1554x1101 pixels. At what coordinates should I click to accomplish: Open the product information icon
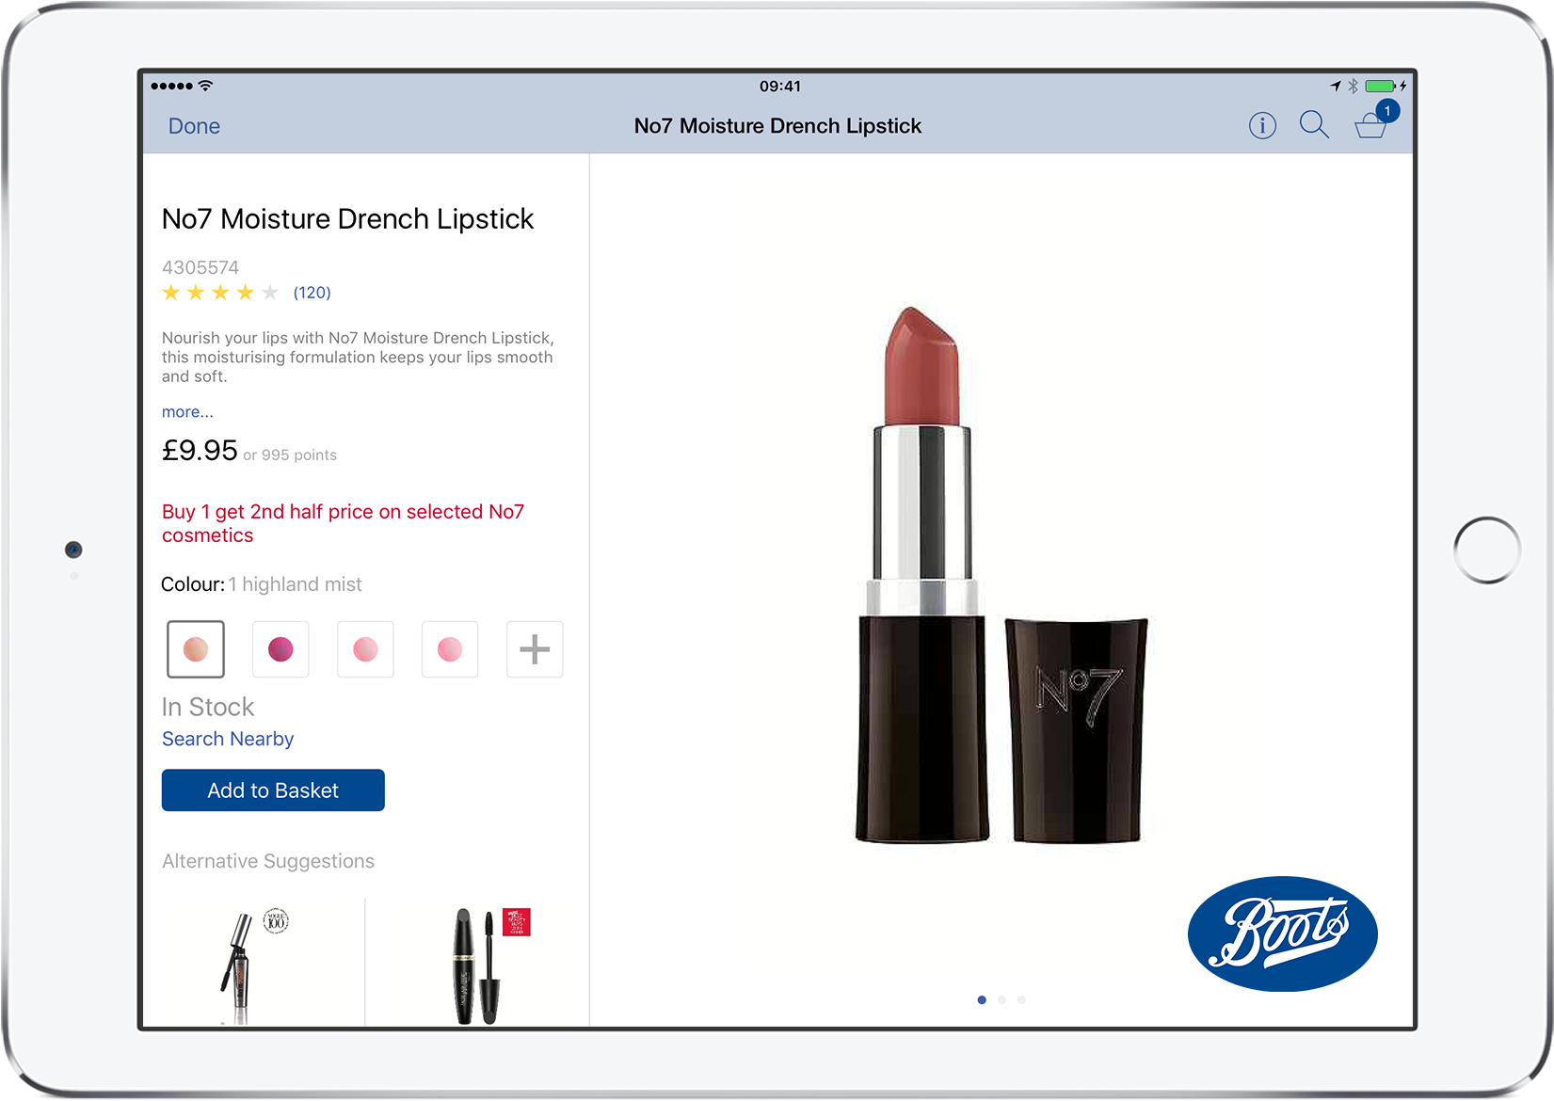1261,125
